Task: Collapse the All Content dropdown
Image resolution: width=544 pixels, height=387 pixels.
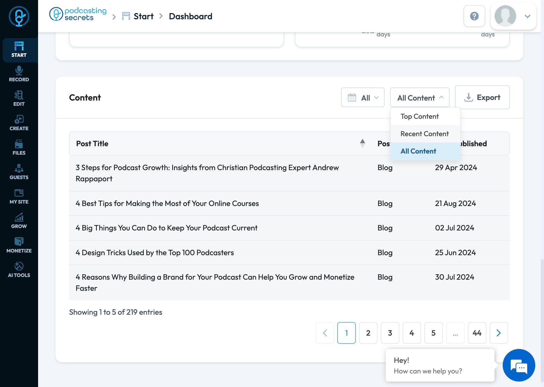Action: click(x=419, y=98)
